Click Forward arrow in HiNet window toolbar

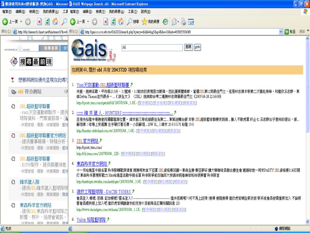pos(28,22)
